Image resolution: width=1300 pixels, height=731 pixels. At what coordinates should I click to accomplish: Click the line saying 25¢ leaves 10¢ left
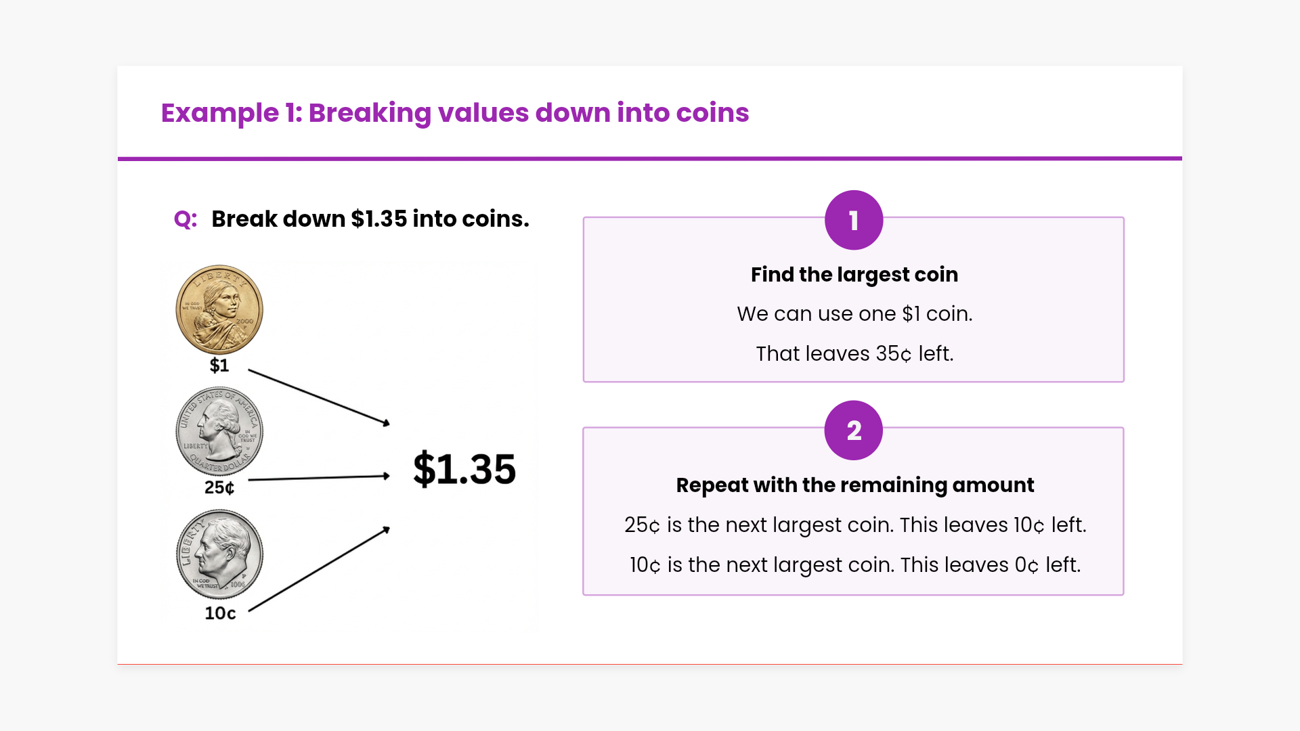854,525
